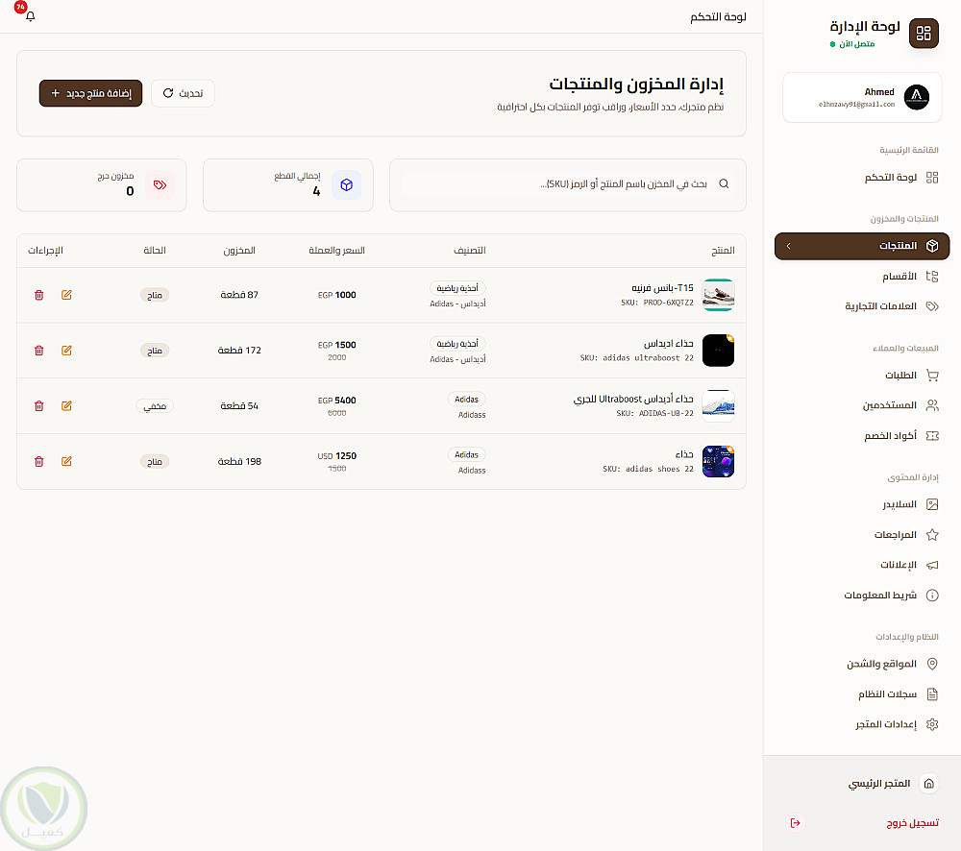961x851 pixels.
Task: Click the المخزون column header
Action: [239, 250]
